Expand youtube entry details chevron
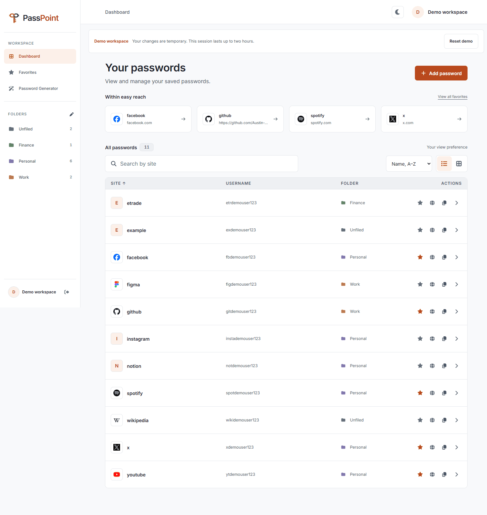This screenshot has width=487, height=515. coord(456,474)
